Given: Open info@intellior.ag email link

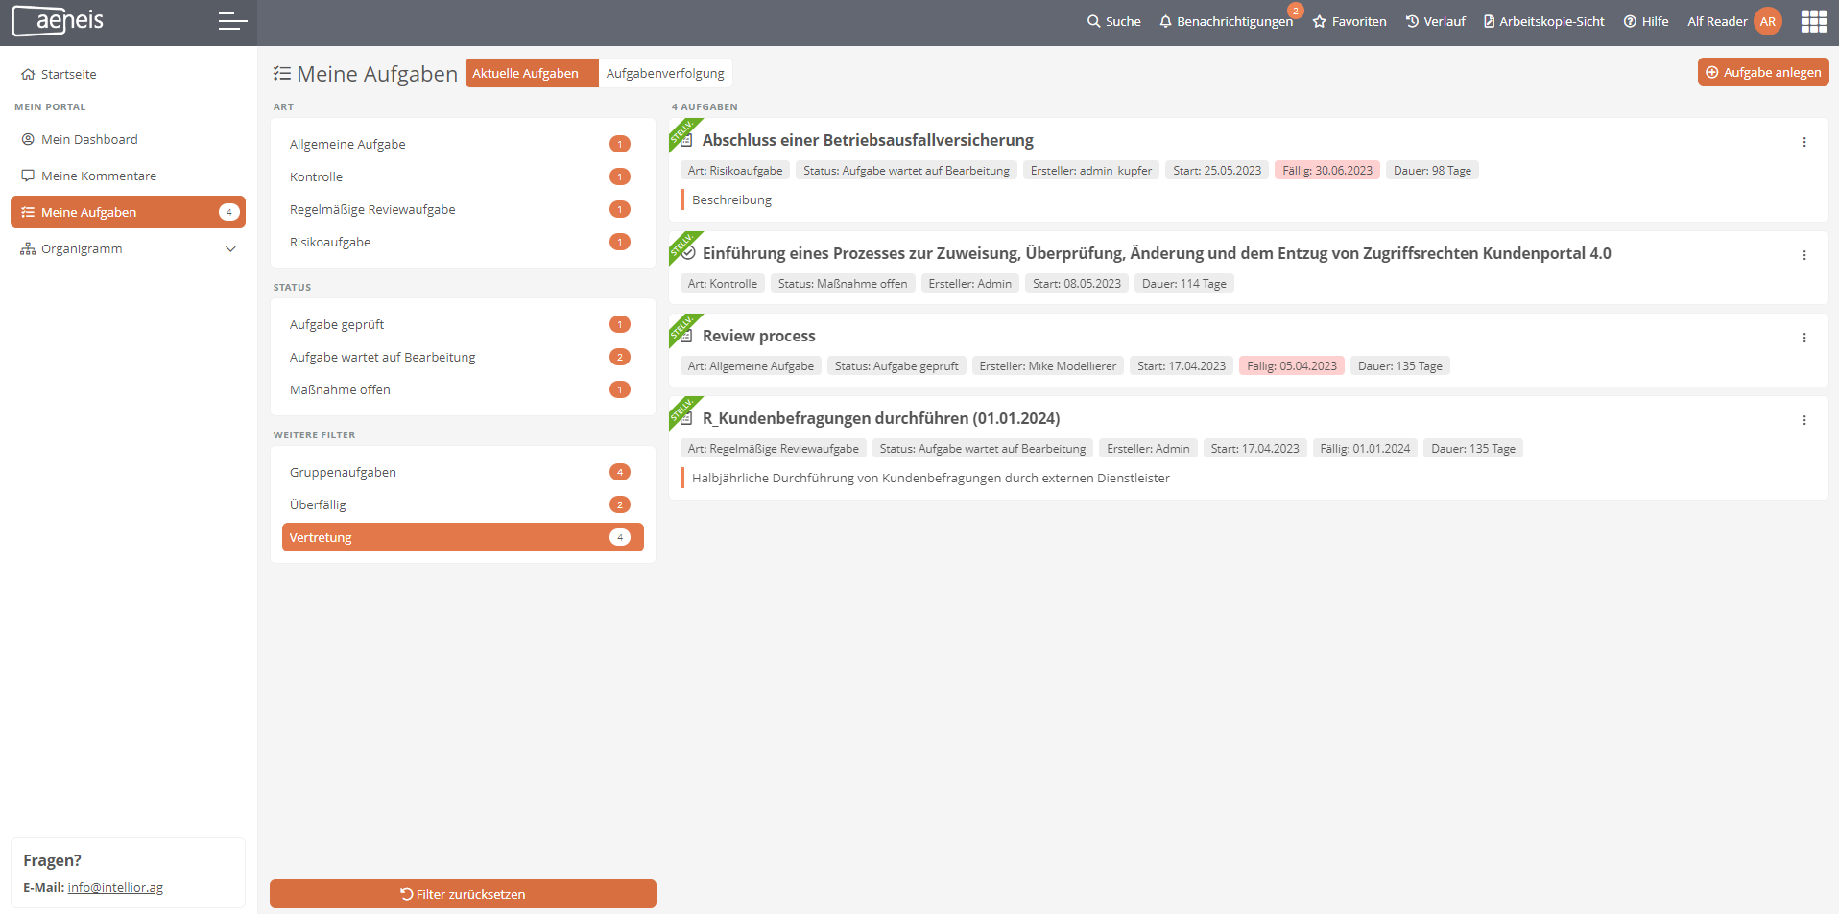Looking at the screenshot, I should (x=115, y=888).
